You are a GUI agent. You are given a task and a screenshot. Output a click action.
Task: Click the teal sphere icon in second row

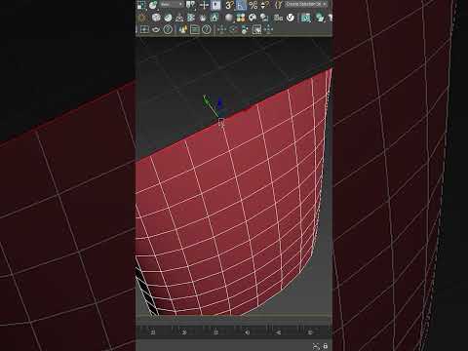[x=168, y=18]
